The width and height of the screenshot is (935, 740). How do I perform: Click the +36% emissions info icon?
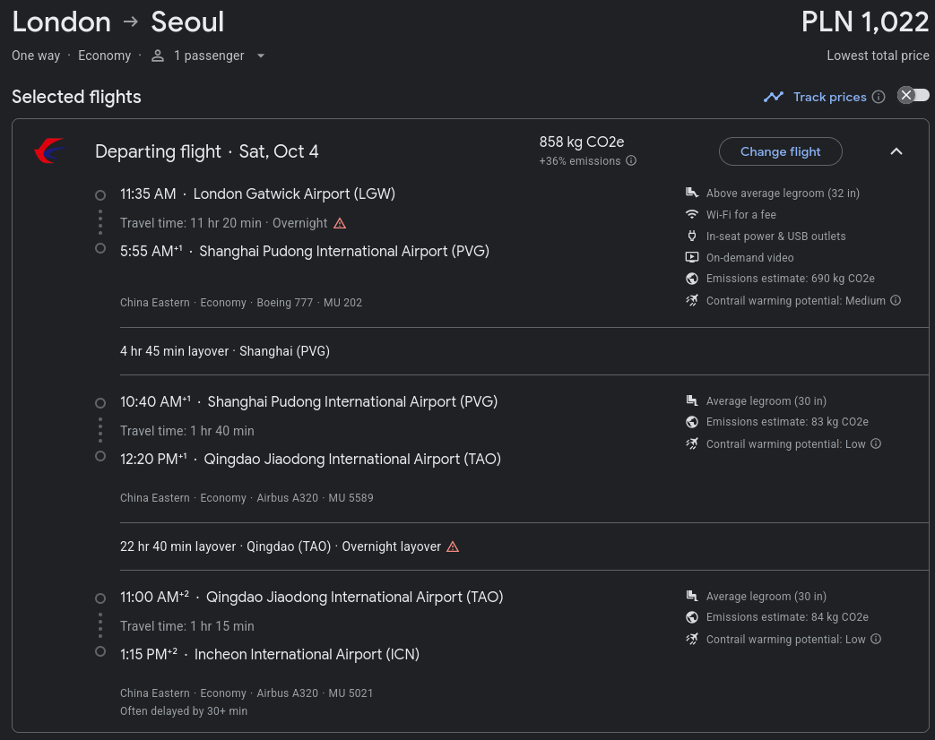pos(631,161)
